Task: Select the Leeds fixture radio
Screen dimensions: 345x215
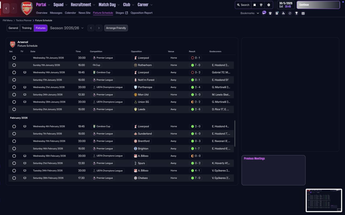Action: [14, 109]
